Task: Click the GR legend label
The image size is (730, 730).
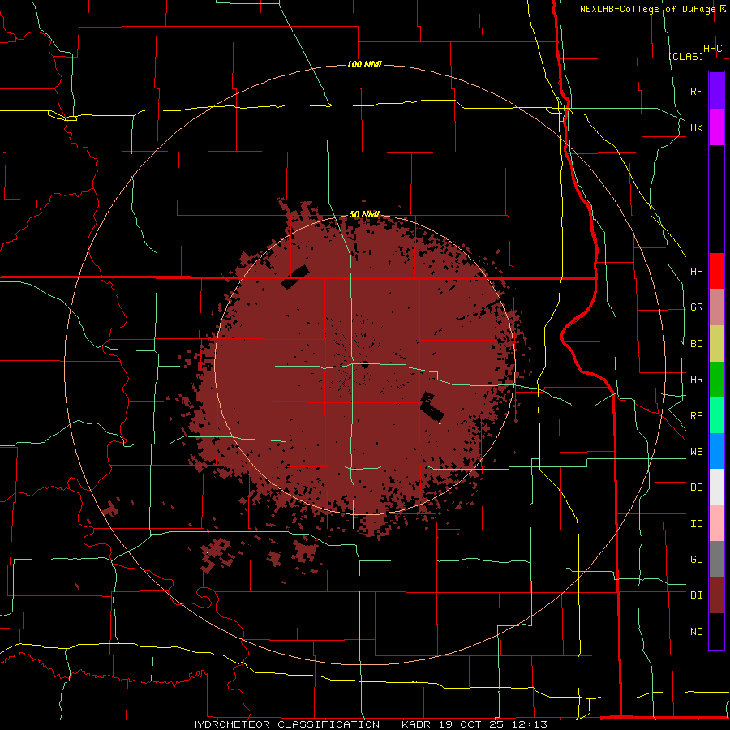Action: [x=696, y=307]
